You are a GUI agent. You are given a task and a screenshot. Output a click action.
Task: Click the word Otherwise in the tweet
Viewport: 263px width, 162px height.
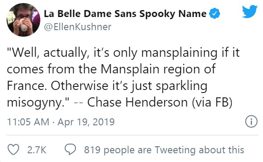coord(79,86)
